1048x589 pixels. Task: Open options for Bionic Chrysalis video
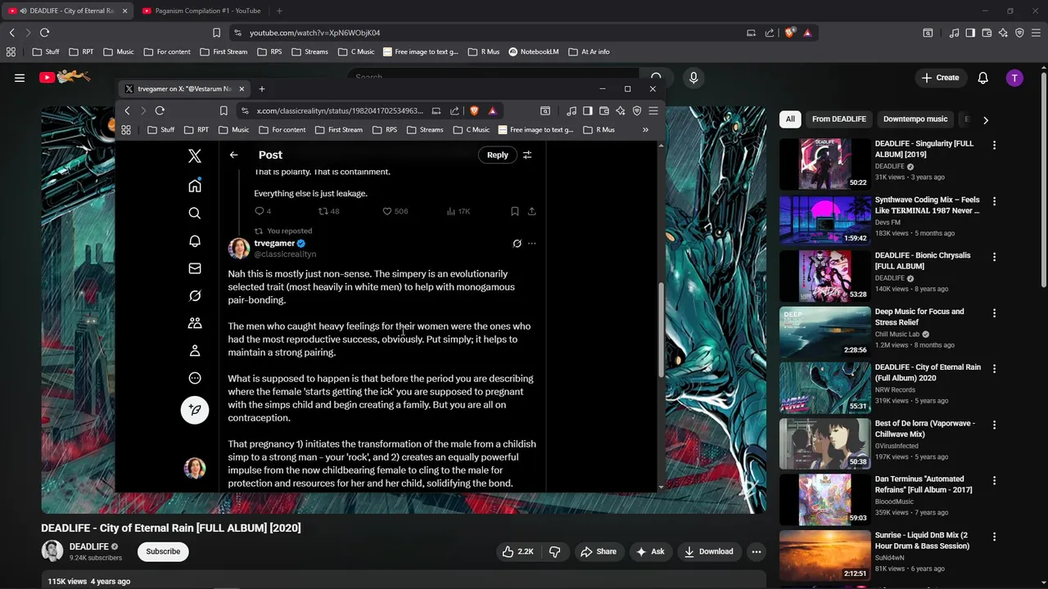995,257
